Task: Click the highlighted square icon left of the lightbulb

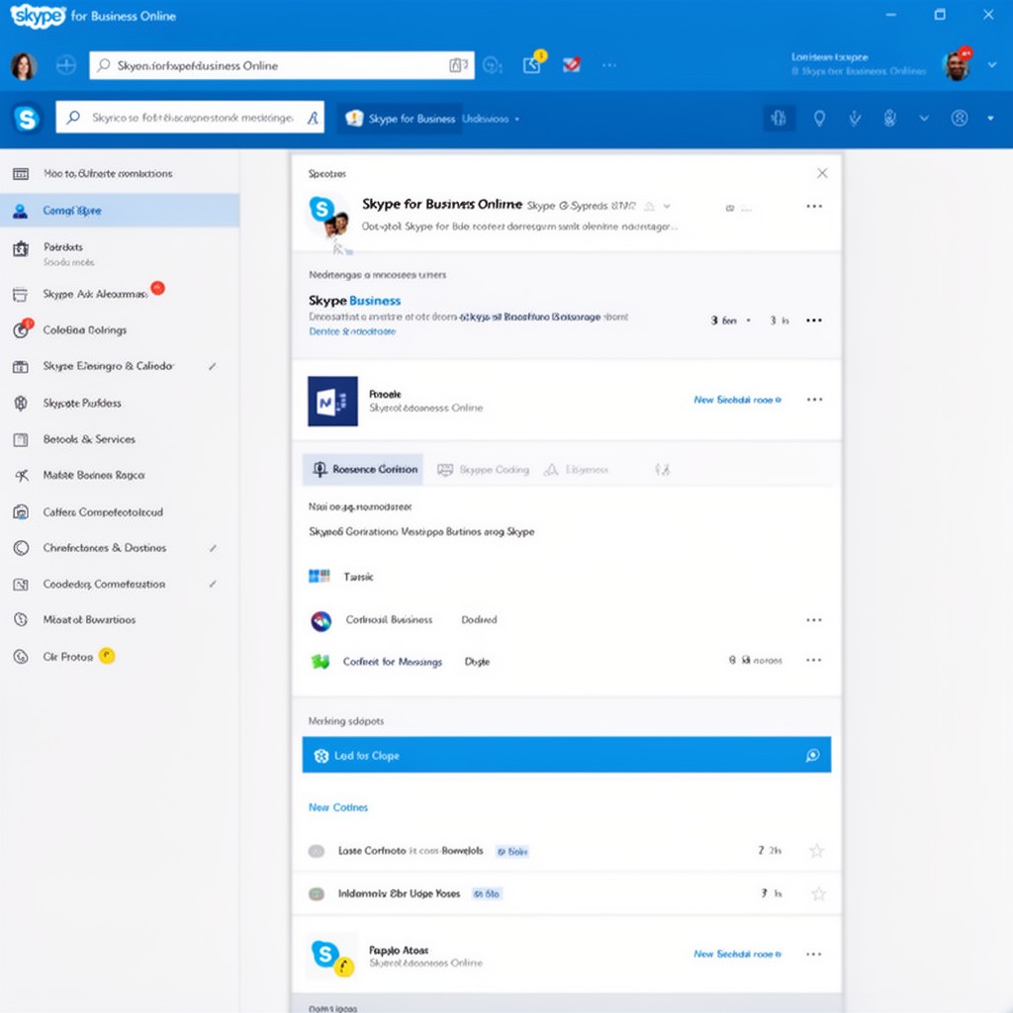Action: (780, 118)
